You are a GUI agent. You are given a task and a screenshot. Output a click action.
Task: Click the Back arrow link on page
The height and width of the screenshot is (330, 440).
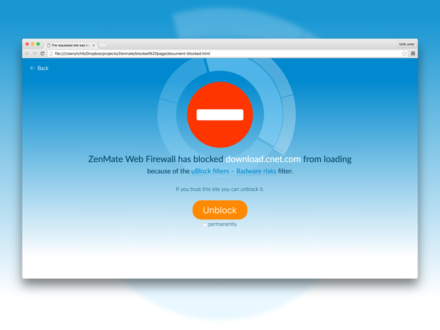coord(39,68)
